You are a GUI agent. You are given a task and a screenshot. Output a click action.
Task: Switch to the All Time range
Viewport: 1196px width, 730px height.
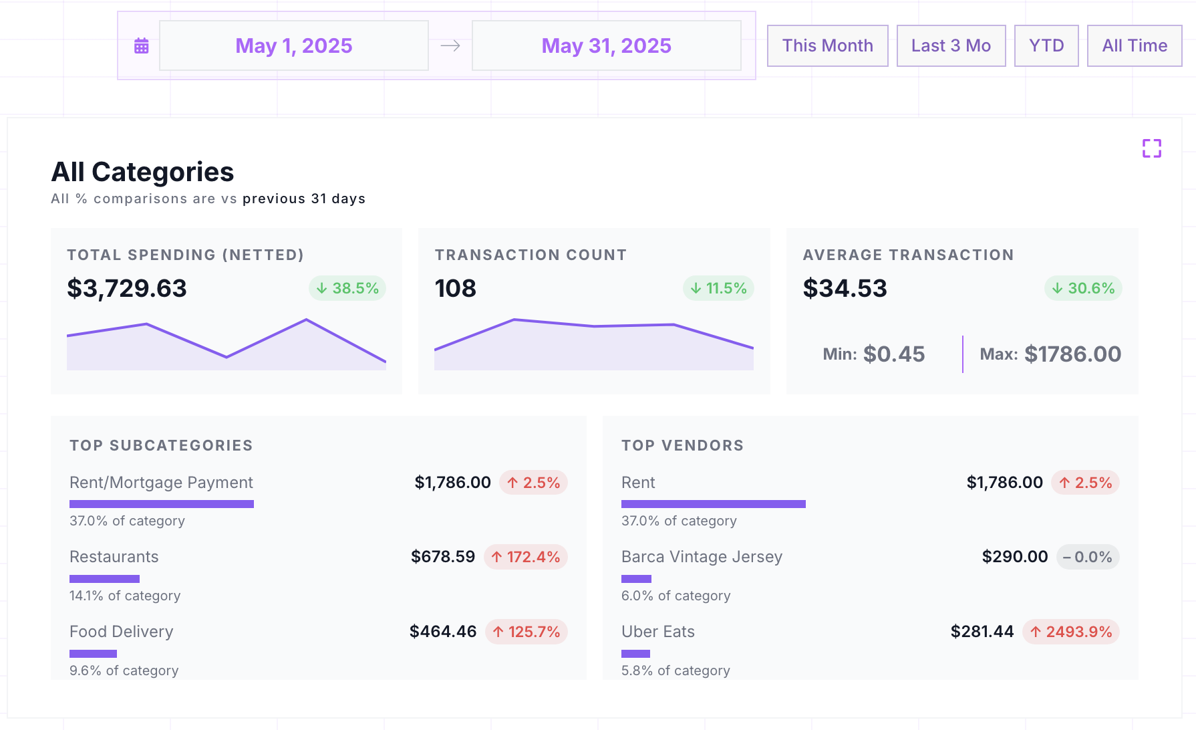[1135, 45]
